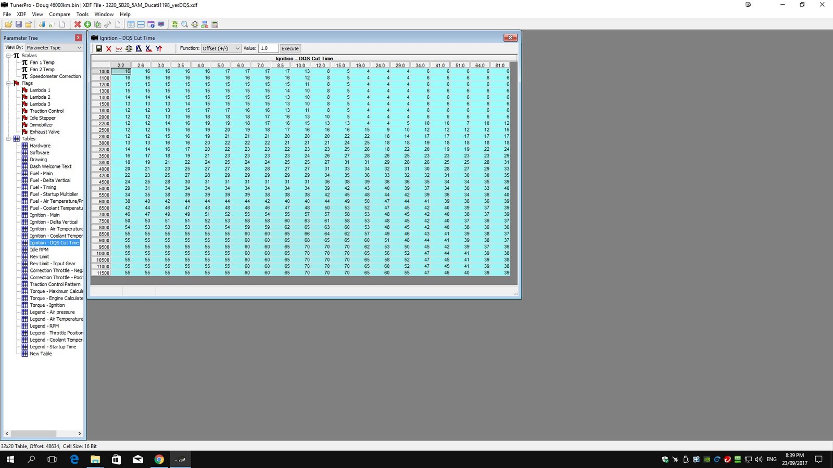Click the red X delete icon in main toolbar
Screen dimensions: 833x468
click(x=78, y=24)
